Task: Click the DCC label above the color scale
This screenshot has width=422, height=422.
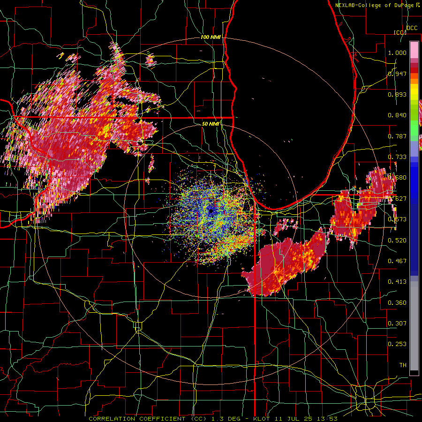Action: (x=412, y=28)
